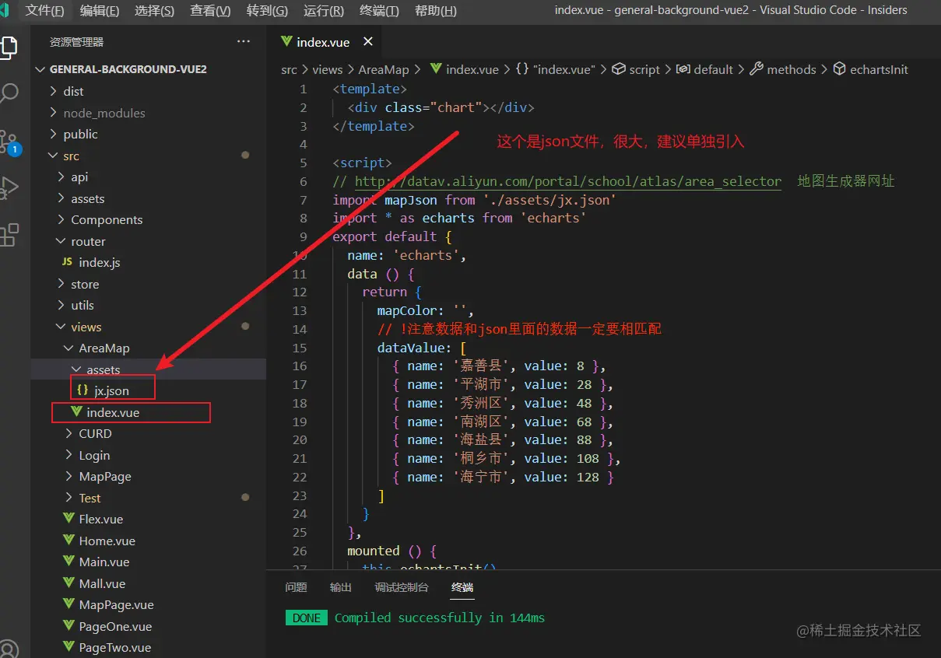Open the datav.aliyun.com link in comment
Image resolution: width=941 pixels, height=658 pixels.
567,181
